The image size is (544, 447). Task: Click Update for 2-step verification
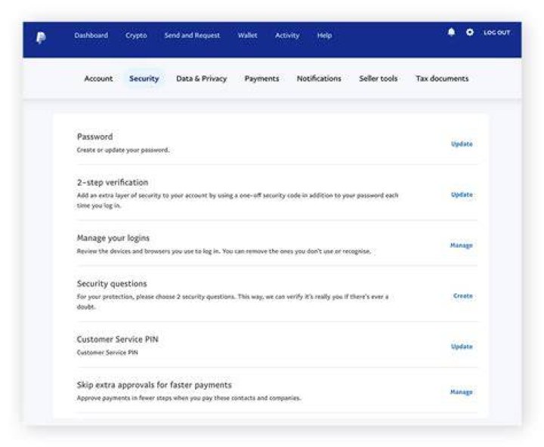tap(462, 195)
